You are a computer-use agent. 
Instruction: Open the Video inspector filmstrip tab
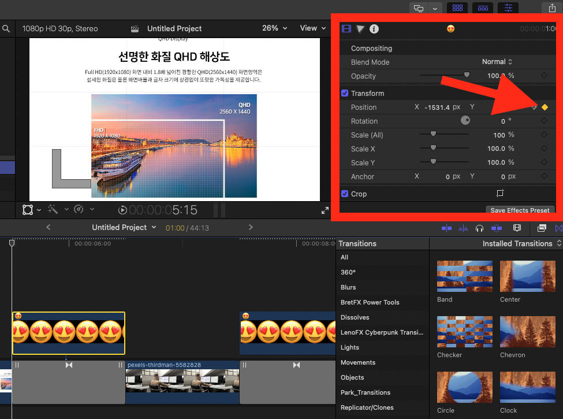pos(346,29)
